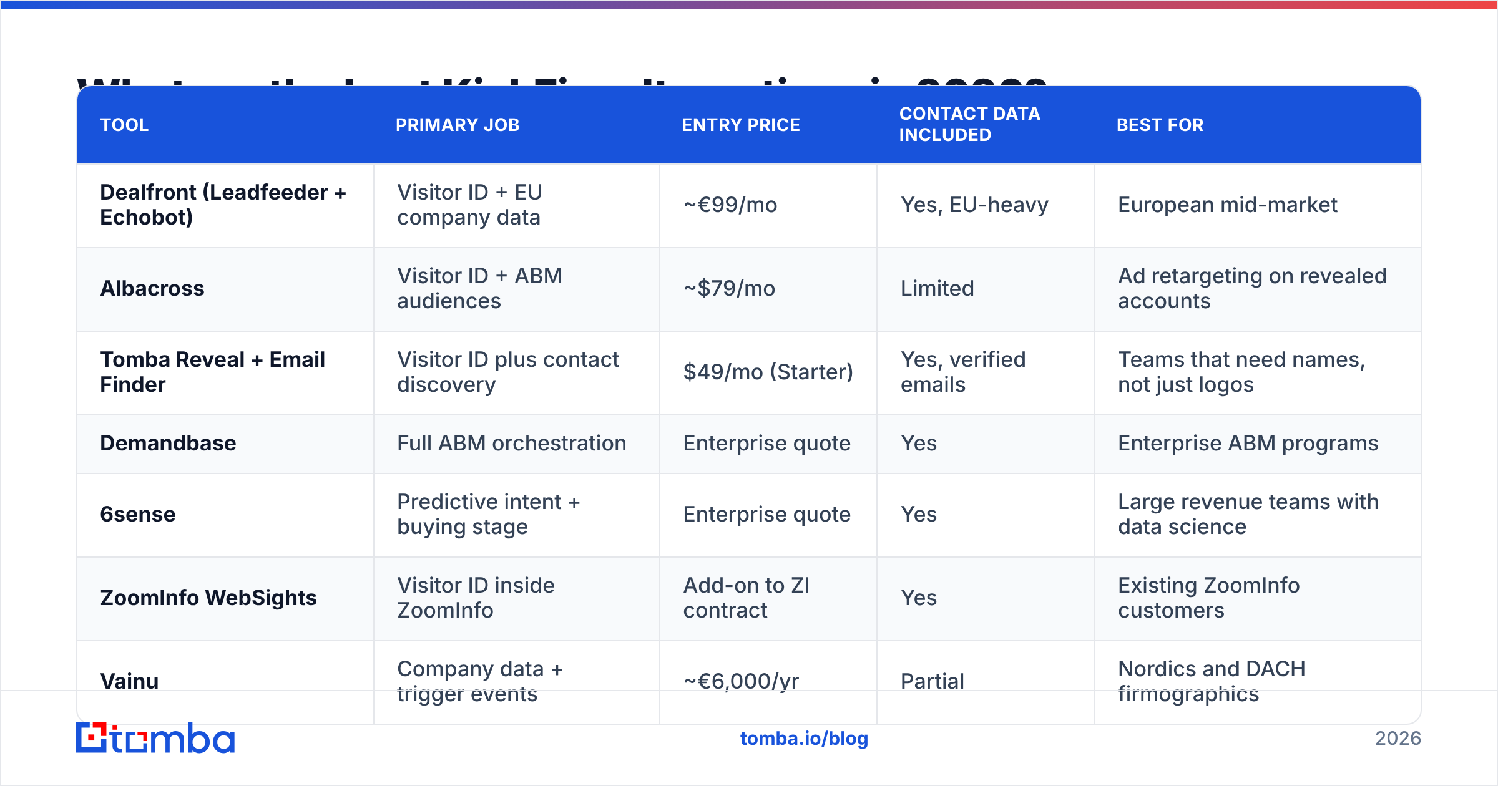Select the 6sense tool cell
1498x786 pixels.
click(225, 515)
